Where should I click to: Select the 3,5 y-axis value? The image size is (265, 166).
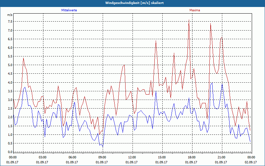(x=10, y=91)
